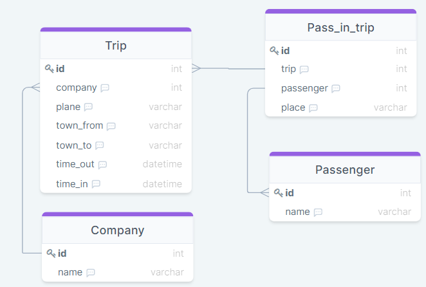Click the comment icon next to place

[313, 108]
